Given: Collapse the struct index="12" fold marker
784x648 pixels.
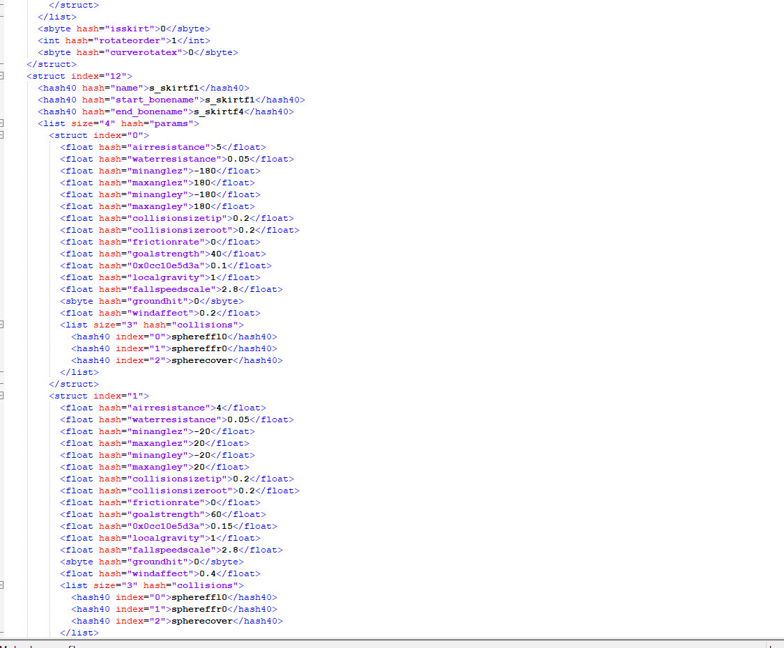Looking at the screenshot, I should tap(2, 76).
